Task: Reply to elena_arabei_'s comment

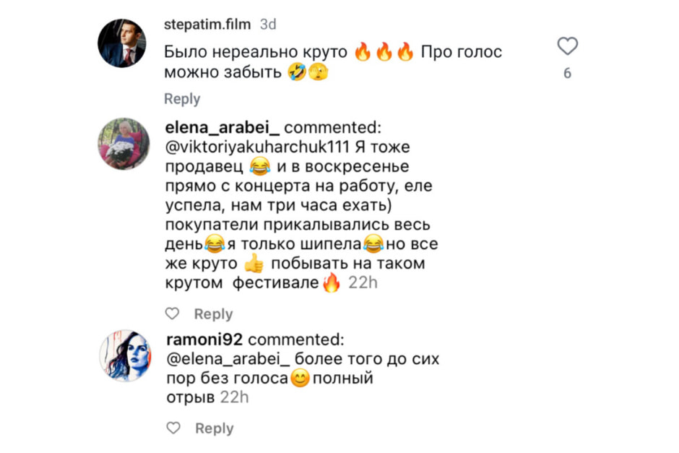Action: pyautogui.click(x=213, y=314)
